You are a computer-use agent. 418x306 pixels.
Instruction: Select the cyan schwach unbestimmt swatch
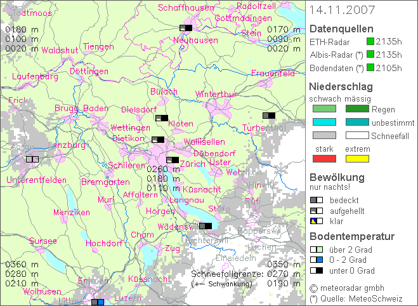point(324,122)
